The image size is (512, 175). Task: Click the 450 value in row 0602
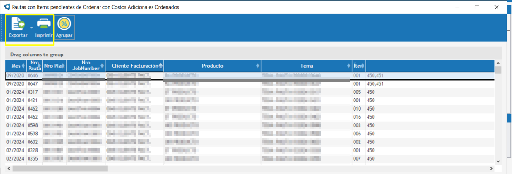pos(371,142)
